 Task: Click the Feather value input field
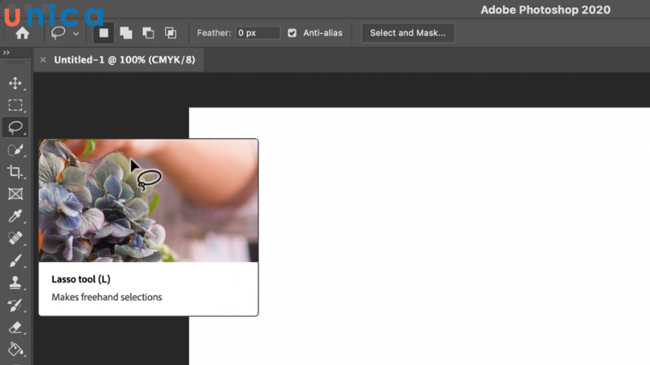(258, 32)
